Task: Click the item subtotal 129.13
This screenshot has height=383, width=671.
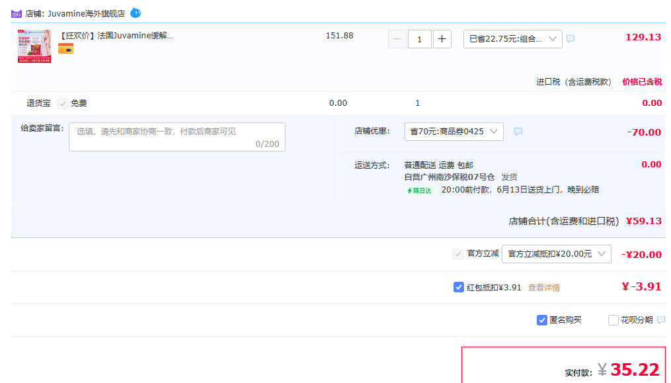Action: 643,37
